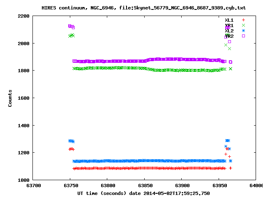Click the isolated last purple square near 1860 counts
Viewport: 263px width, 197px height.
click(x=231, y=62)
